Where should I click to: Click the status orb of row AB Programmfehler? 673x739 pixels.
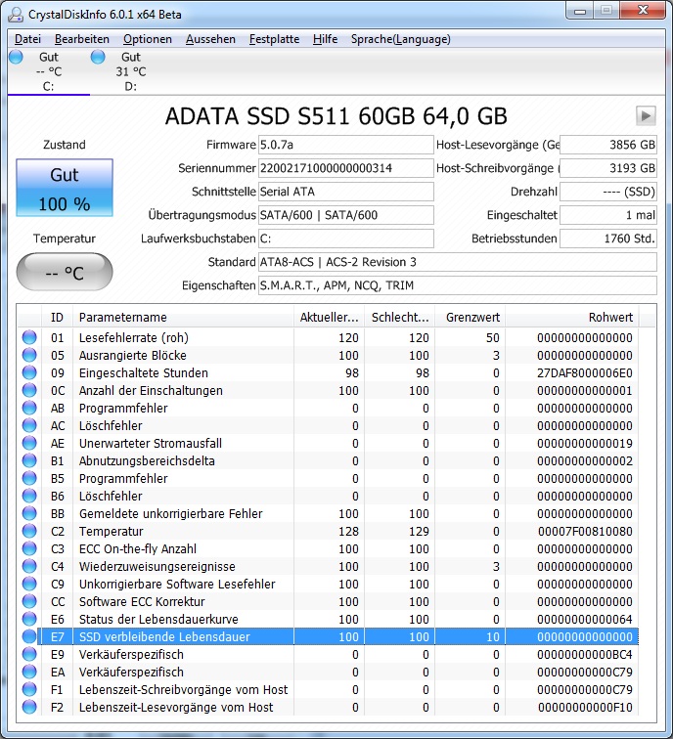click(29, 408)
